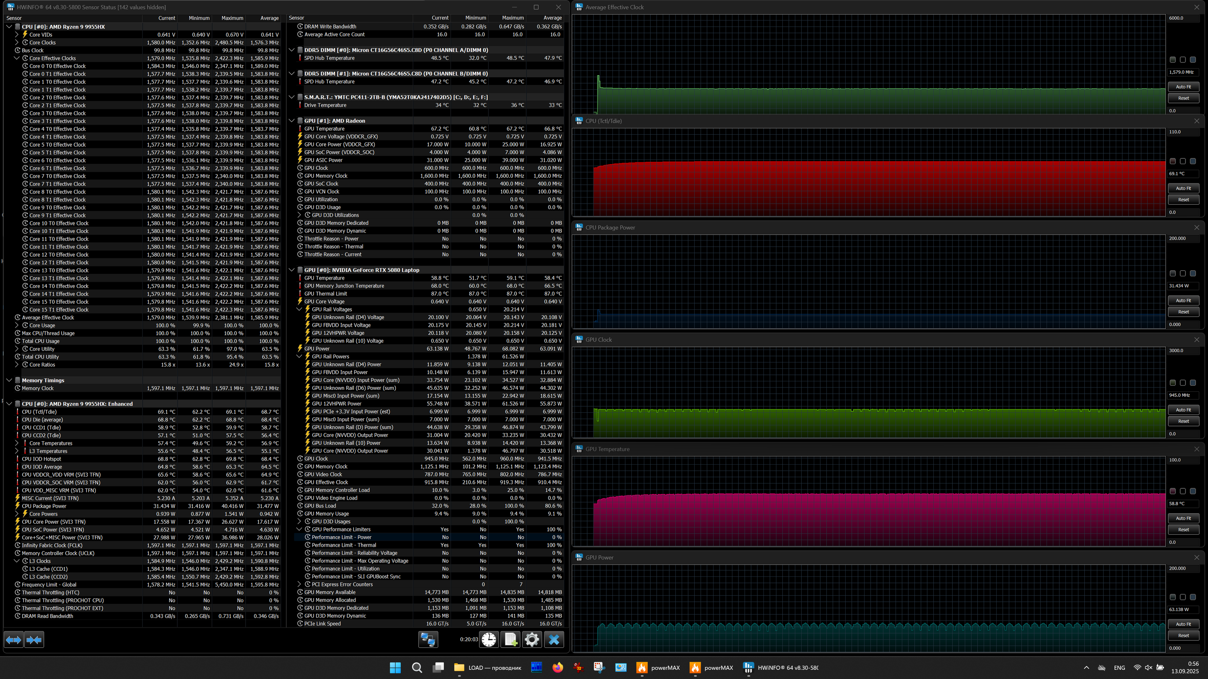
Task: Click the shrink columns arrows button
Action: point(34,640)
